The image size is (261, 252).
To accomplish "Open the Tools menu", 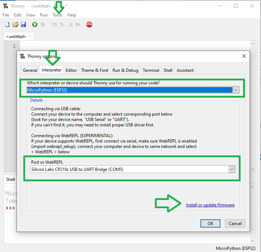I will (58, 15).
